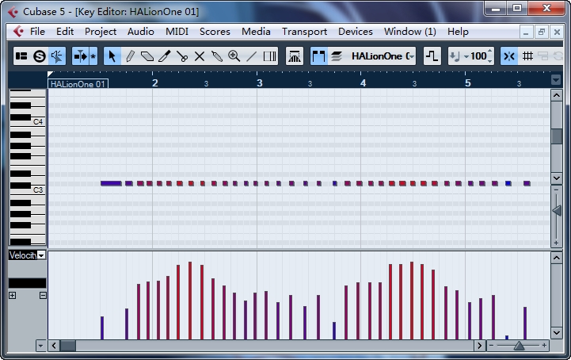Toggle Show Info line button
Screen dimensions: 571x360
(x=21, y=56)
